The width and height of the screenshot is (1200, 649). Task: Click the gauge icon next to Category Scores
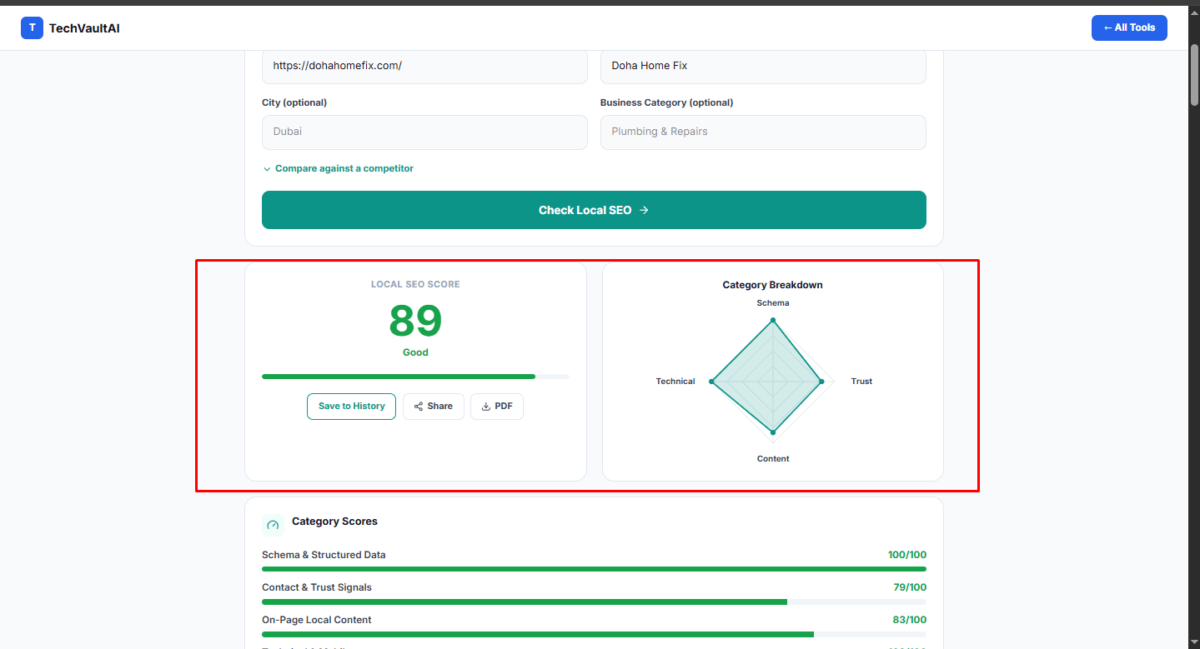[273, 525]
